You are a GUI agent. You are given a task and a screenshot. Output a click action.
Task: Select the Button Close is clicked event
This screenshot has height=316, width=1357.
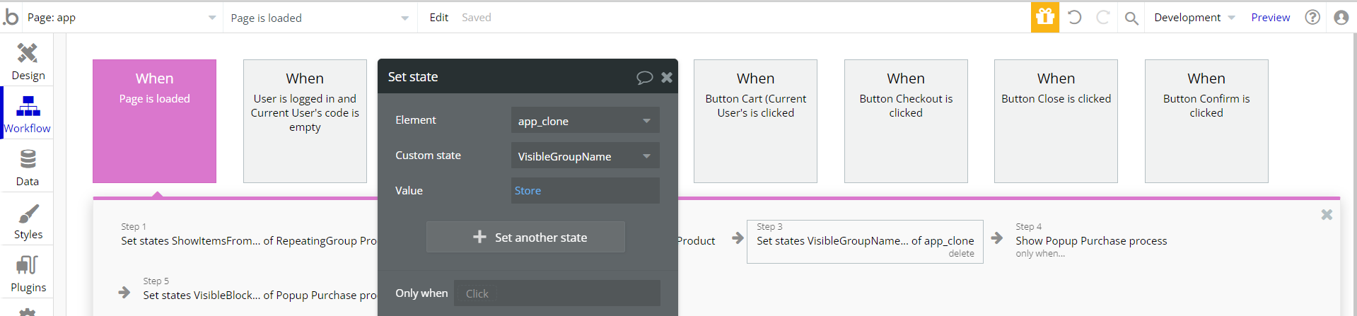[1056, 121]
